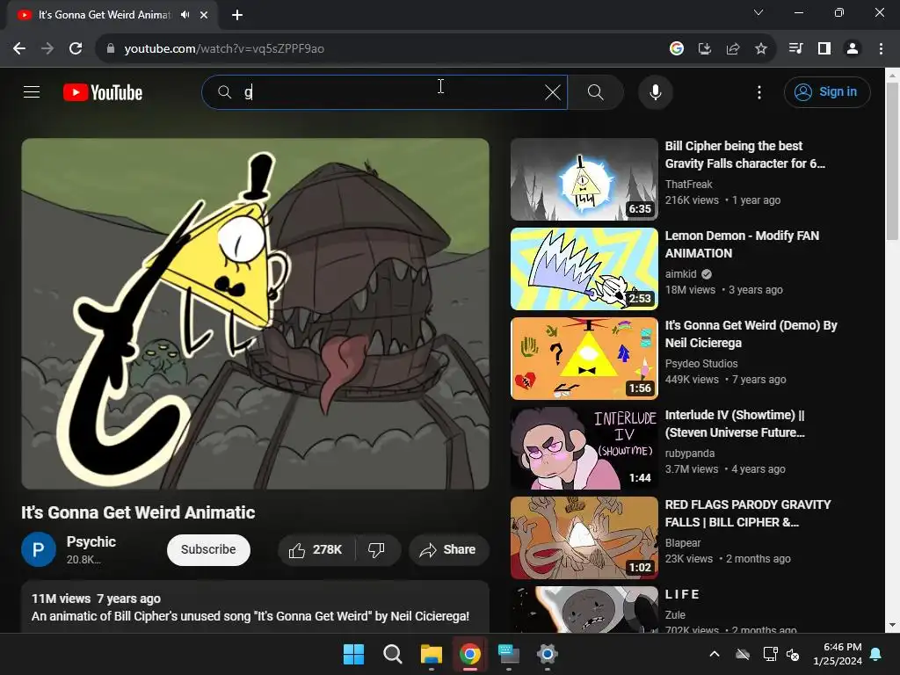Close the It's Gonna Get Weird tab
The image size is (900, 675).
[204, 15]
